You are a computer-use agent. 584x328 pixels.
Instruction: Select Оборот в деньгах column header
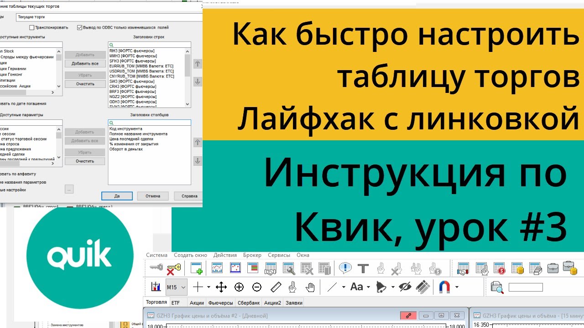[x=126, y=149]
